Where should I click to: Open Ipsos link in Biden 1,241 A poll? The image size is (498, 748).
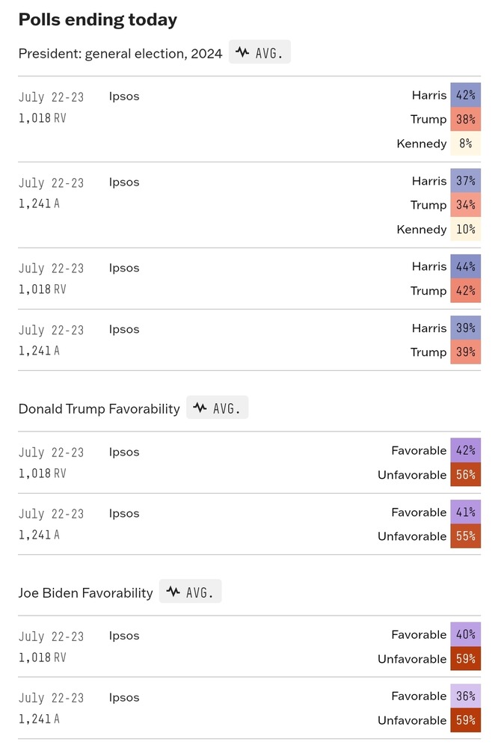124,697
